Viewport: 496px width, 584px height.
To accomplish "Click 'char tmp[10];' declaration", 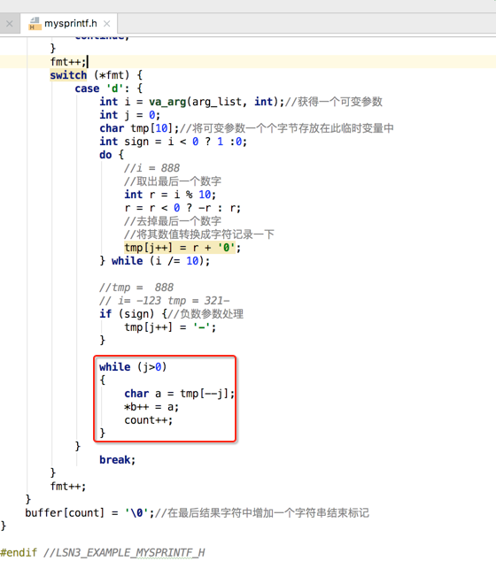I will pos(139,128).
